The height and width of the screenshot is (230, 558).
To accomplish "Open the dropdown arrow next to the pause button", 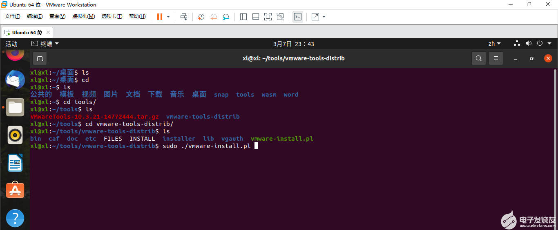I will [x=168, y=17].
